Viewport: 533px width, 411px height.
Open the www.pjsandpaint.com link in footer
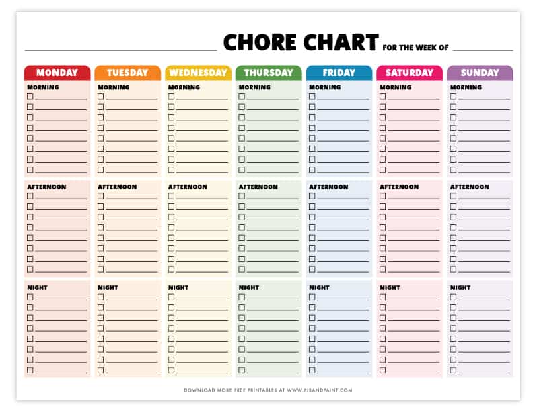coord(320,390)
